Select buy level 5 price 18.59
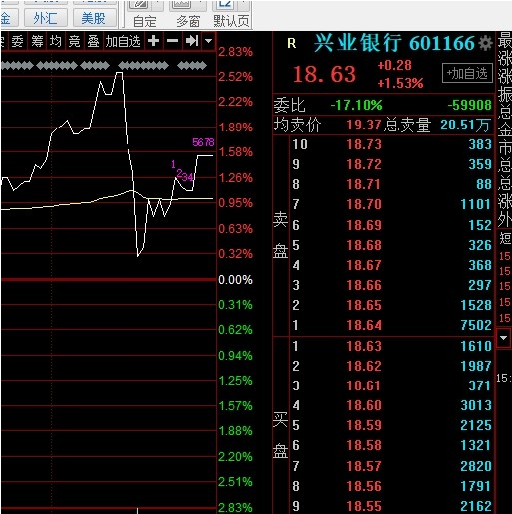 364,425
